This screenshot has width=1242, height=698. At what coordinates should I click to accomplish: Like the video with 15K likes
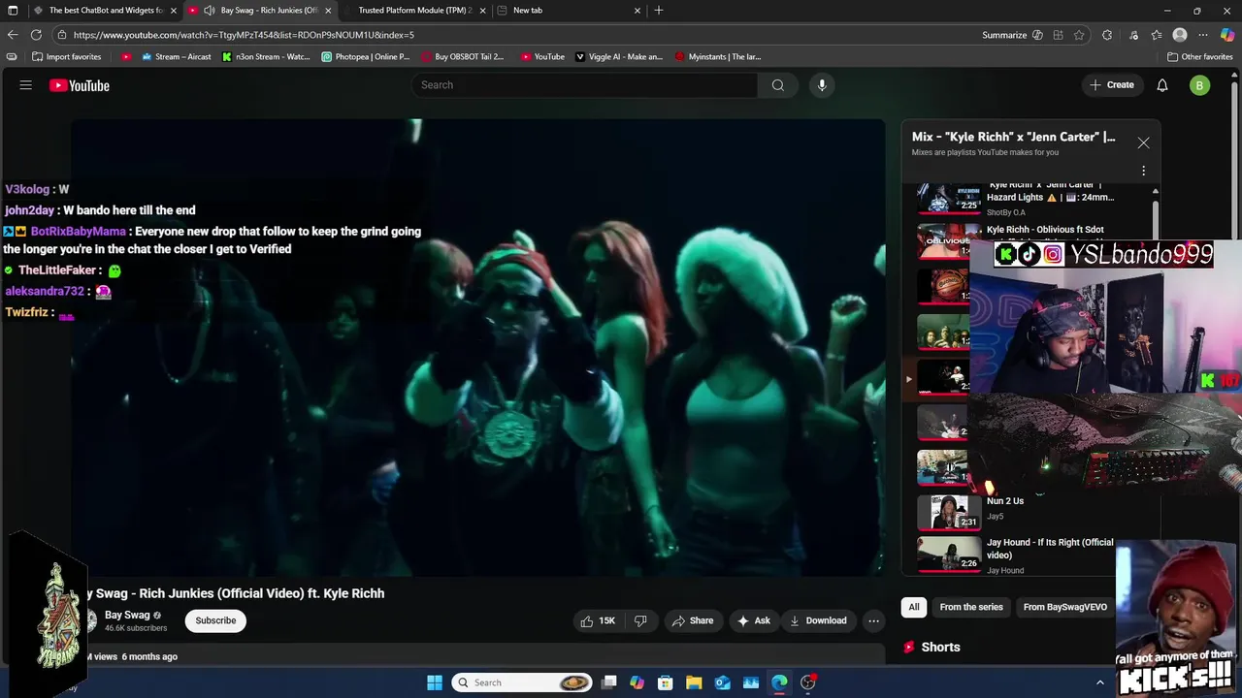[598, 620]
